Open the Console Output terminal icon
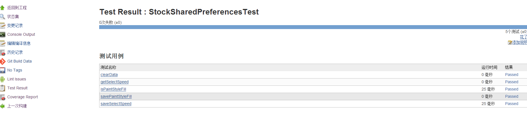The width and height of the screenshot is (527, 136). point(3,34)
